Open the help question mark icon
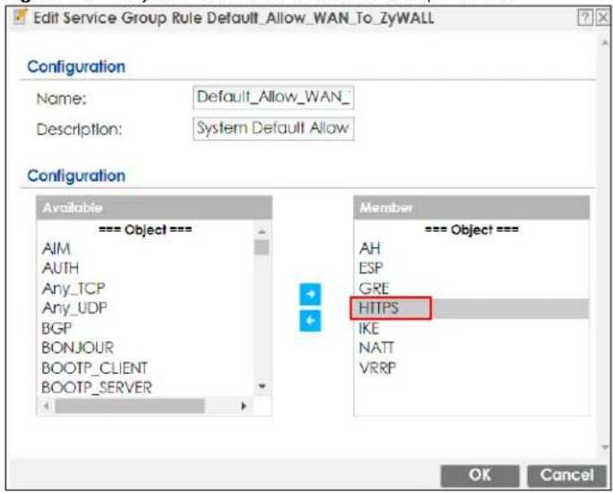 coord(585,18)
